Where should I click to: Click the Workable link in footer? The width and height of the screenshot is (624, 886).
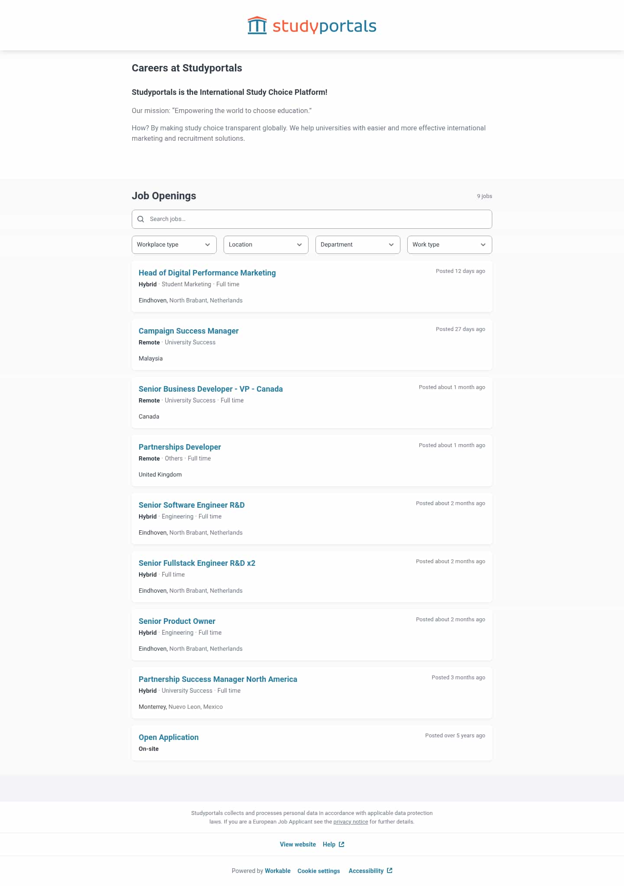(278, 871)
